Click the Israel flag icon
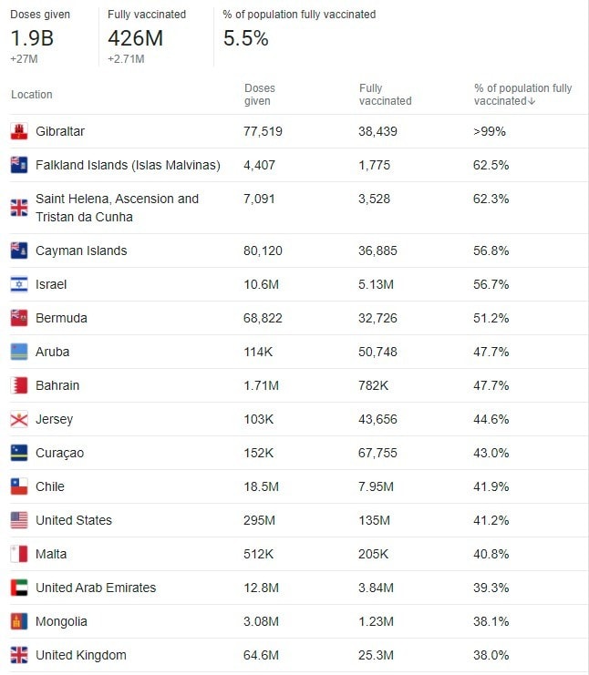589x675 pixels. (x=19, y=284)
